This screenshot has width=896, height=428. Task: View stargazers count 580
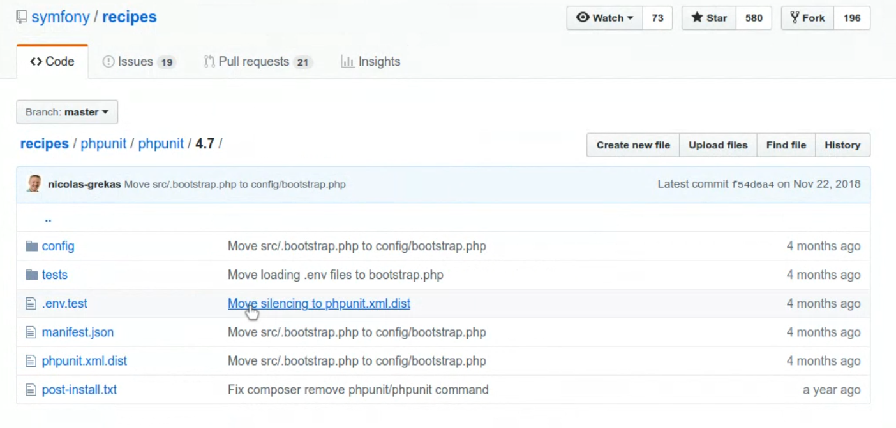tap(754, 18)
